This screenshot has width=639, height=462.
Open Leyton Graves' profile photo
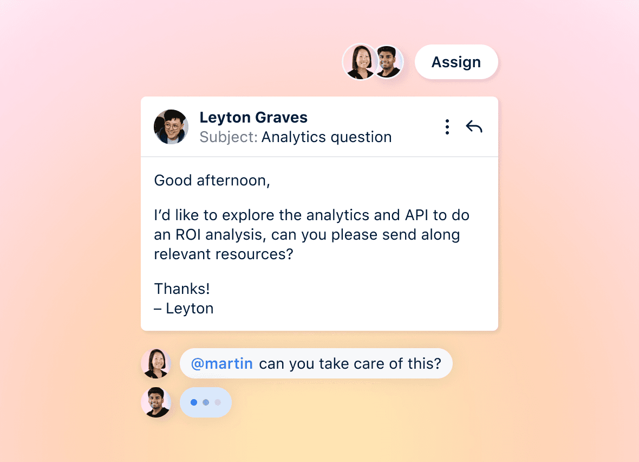171,126
